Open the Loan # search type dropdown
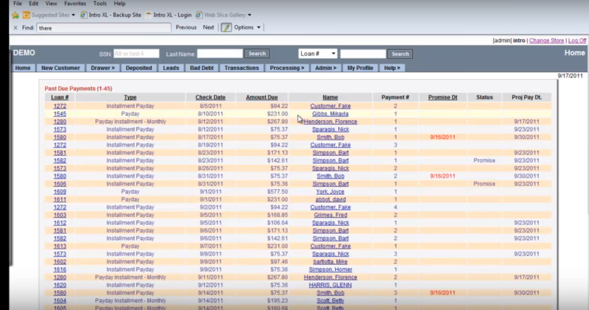The image size is (589, 310). coord(317,54)
